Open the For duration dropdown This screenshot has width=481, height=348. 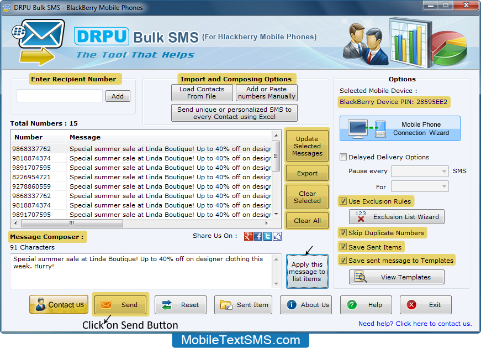[420, 186]
